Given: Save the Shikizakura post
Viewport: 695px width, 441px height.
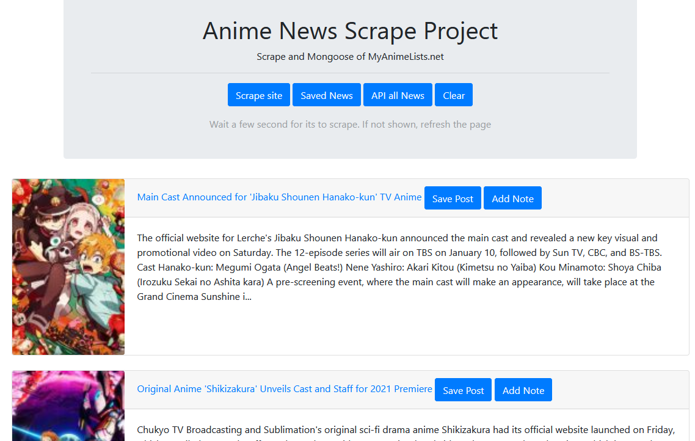Looking at the screenshot, I should coord(463,390).
